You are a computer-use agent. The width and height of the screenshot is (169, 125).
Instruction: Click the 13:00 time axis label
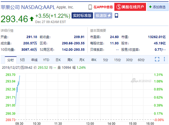[x=90, y=123]
